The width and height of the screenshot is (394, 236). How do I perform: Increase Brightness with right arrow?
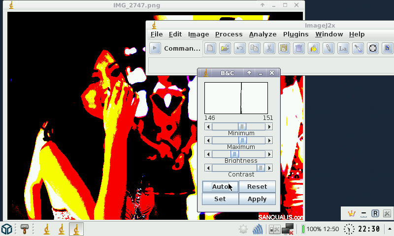pyautogui.click(x=269, y=154)
